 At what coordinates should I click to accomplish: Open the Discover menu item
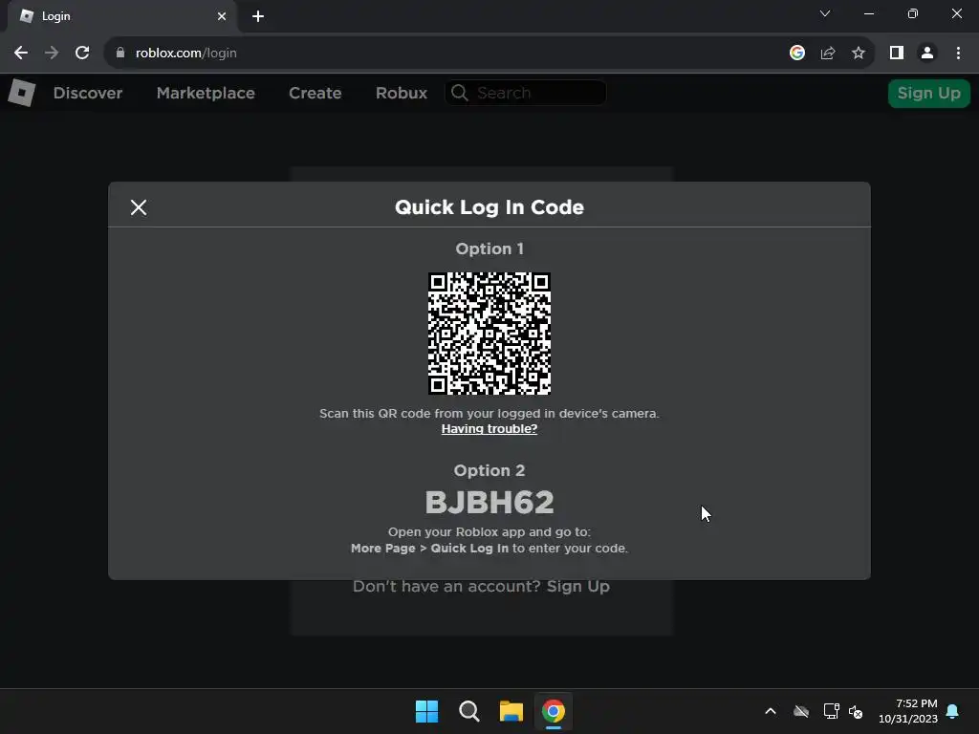click(x=88, y=93)
